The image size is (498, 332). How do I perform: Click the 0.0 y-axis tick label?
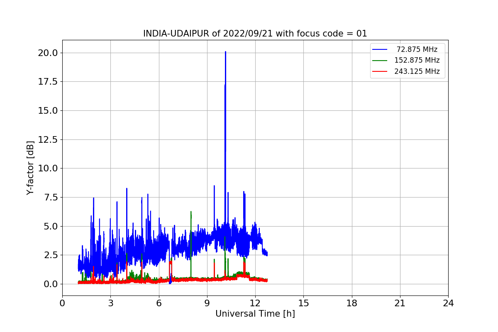point(51,284)
